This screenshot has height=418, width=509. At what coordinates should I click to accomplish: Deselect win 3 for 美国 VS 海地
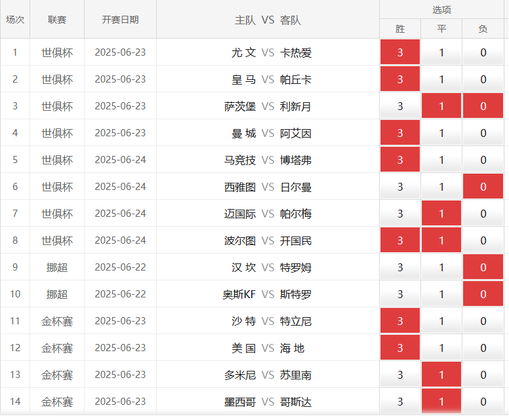click(x=400, y=348)
